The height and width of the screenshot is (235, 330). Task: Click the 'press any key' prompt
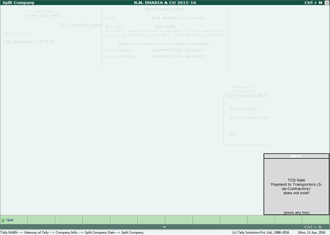pos(296,212)
